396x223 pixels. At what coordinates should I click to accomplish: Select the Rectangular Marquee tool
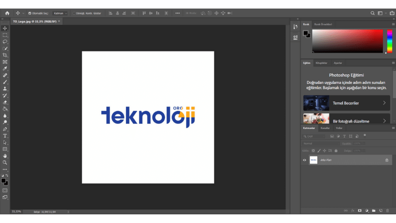5,35
